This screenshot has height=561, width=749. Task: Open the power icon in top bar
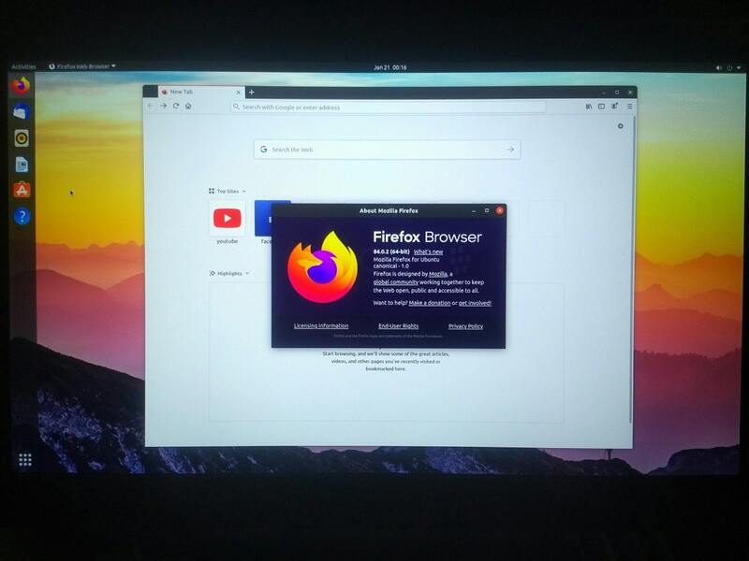click(x=729, y=67)
